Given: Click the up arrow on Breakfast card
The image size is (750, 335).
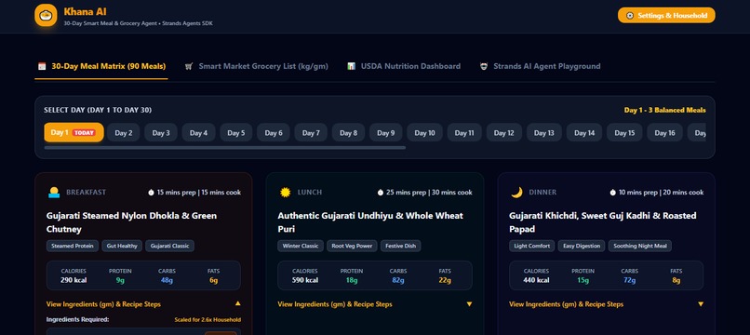Looking at the screenshot, I should pos(237,303).
